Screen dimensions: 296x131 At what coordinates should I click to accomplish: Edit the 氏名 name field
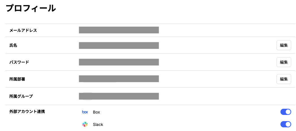(284, 45)
